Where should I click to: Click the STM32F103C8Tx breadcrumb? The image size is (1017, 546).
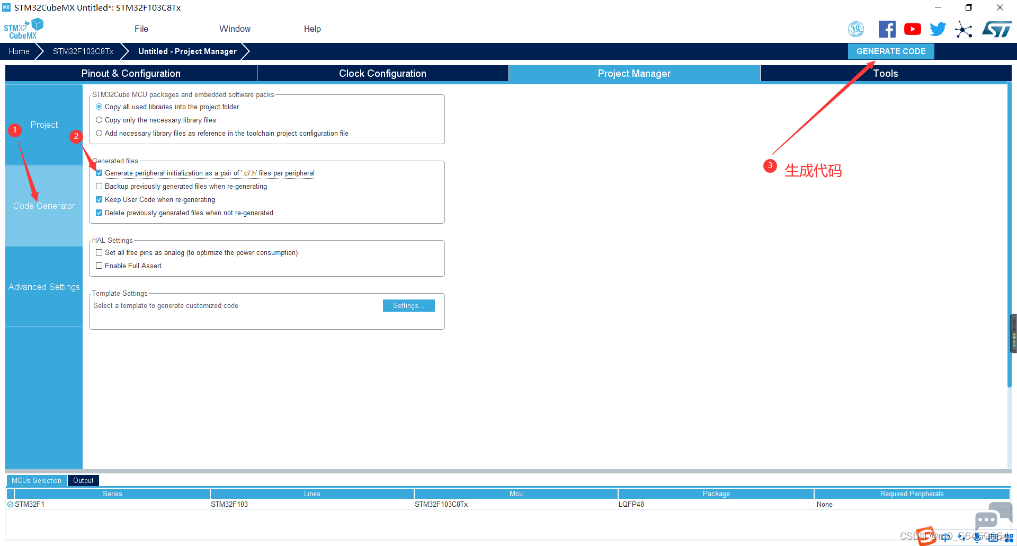tap(83, 51)
